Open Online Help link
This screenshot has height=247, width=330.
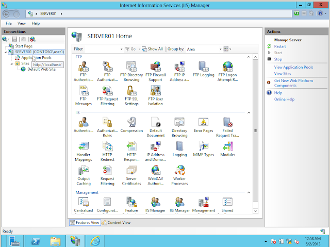(x=284, y=100)
